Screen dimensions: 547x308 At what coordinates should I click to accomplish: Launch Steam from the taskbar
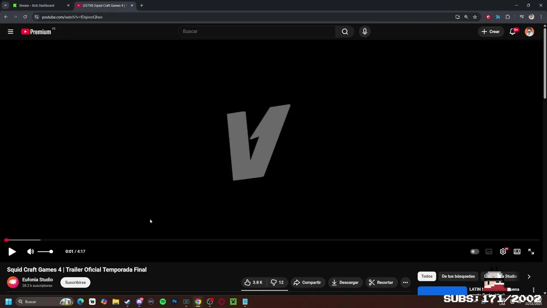(127, 302)
